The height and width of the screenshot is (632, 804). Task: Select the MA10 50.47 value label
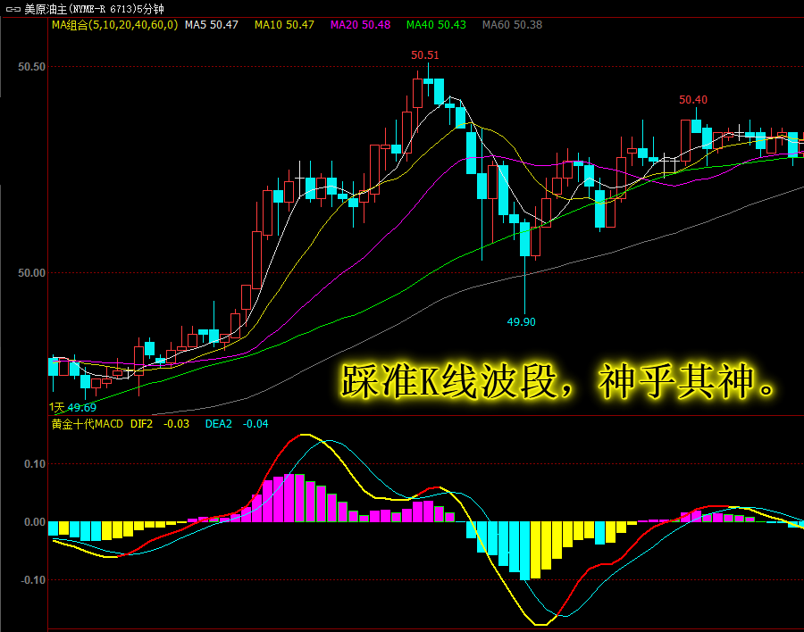point(284,25)
